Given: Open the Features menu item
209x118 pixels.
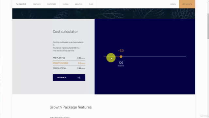Looking at the screenshot, I should (x=37, y=4).
